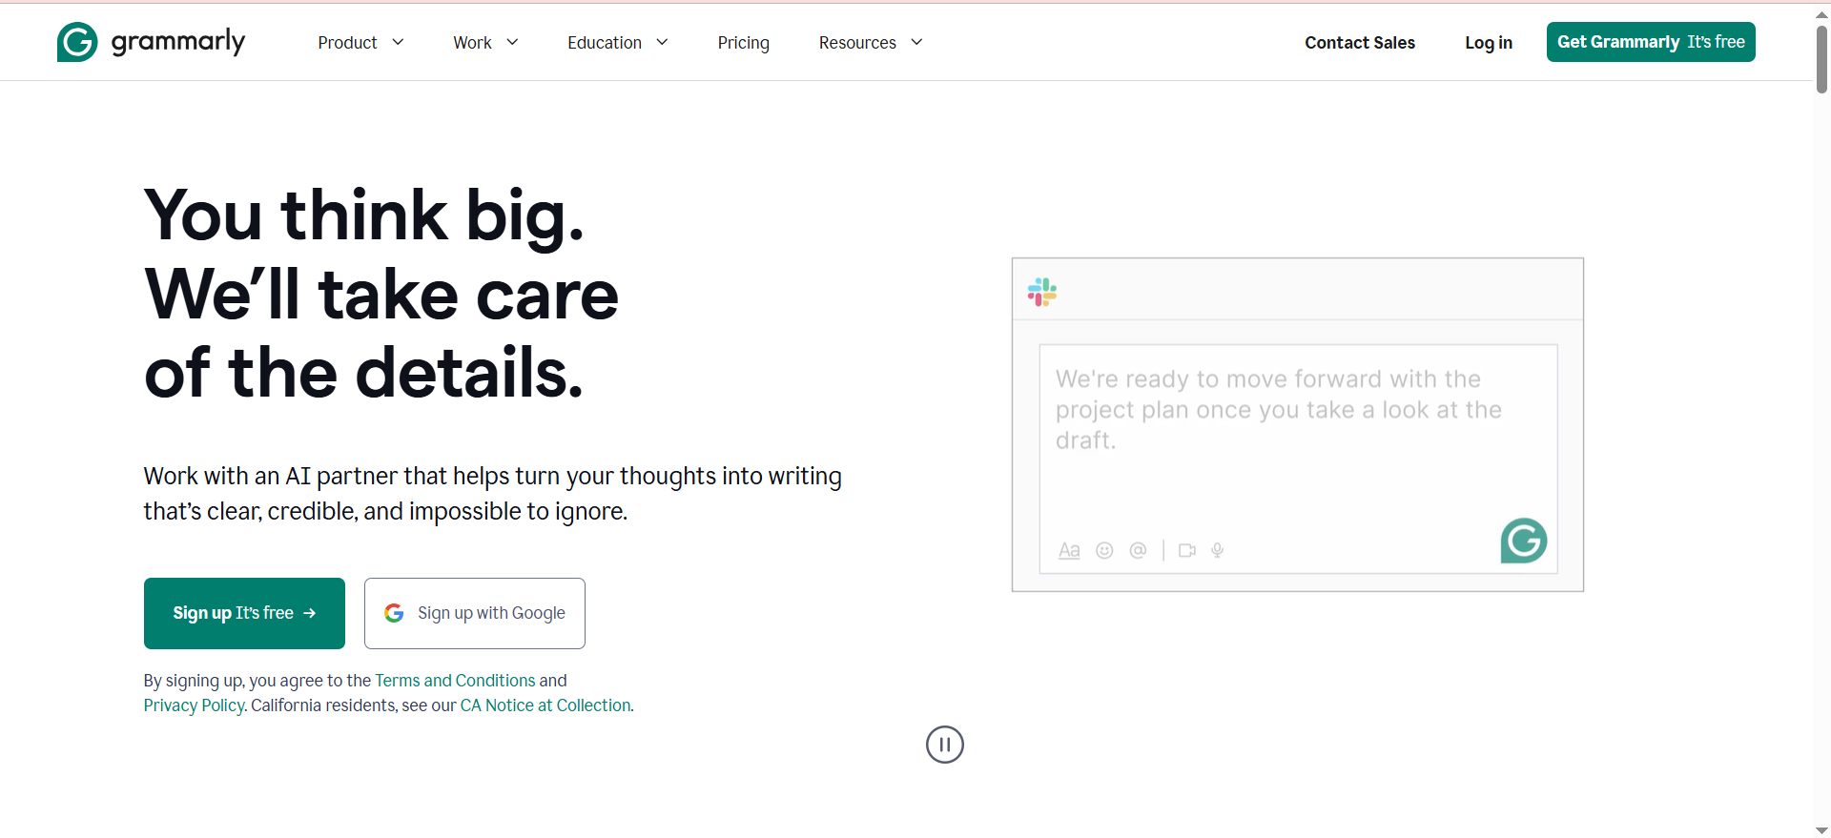Expand the Product menu chevron
The height and width of the screenshot is (838, 1831).
click(x=399, y=42)
